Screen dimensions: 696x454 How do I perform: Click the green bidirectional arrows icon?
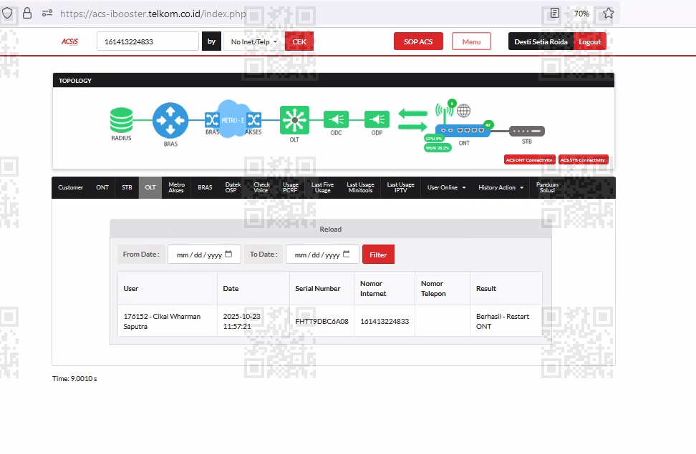point(412,119)
